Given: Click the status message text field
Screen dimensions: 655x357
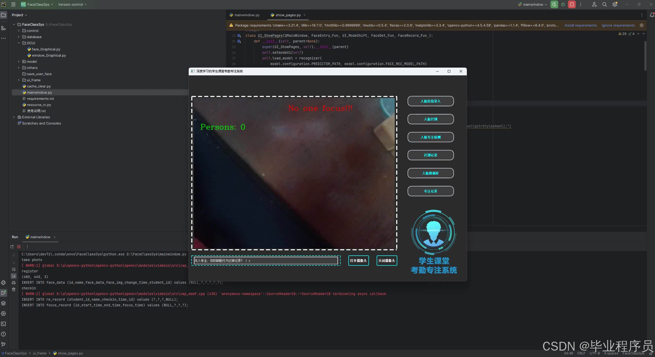Looking at the screenshot, I should point(266,261).
